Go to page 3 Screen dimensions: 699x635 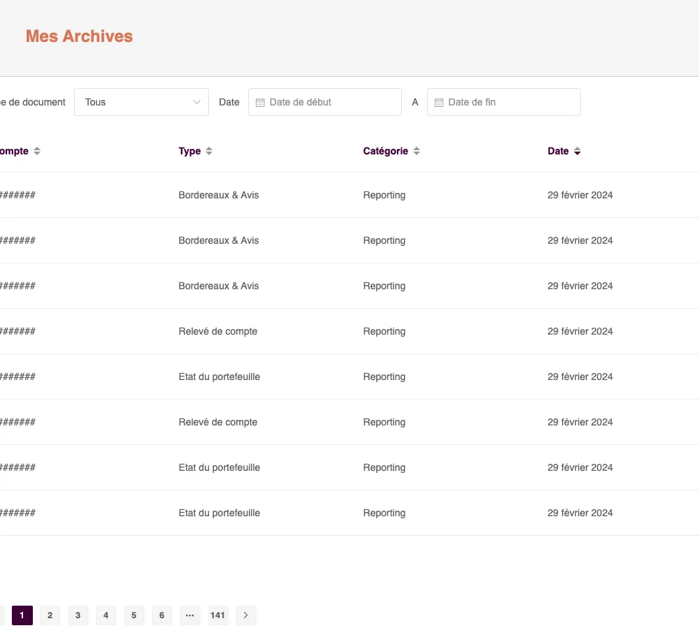click(x=78, y=615)
